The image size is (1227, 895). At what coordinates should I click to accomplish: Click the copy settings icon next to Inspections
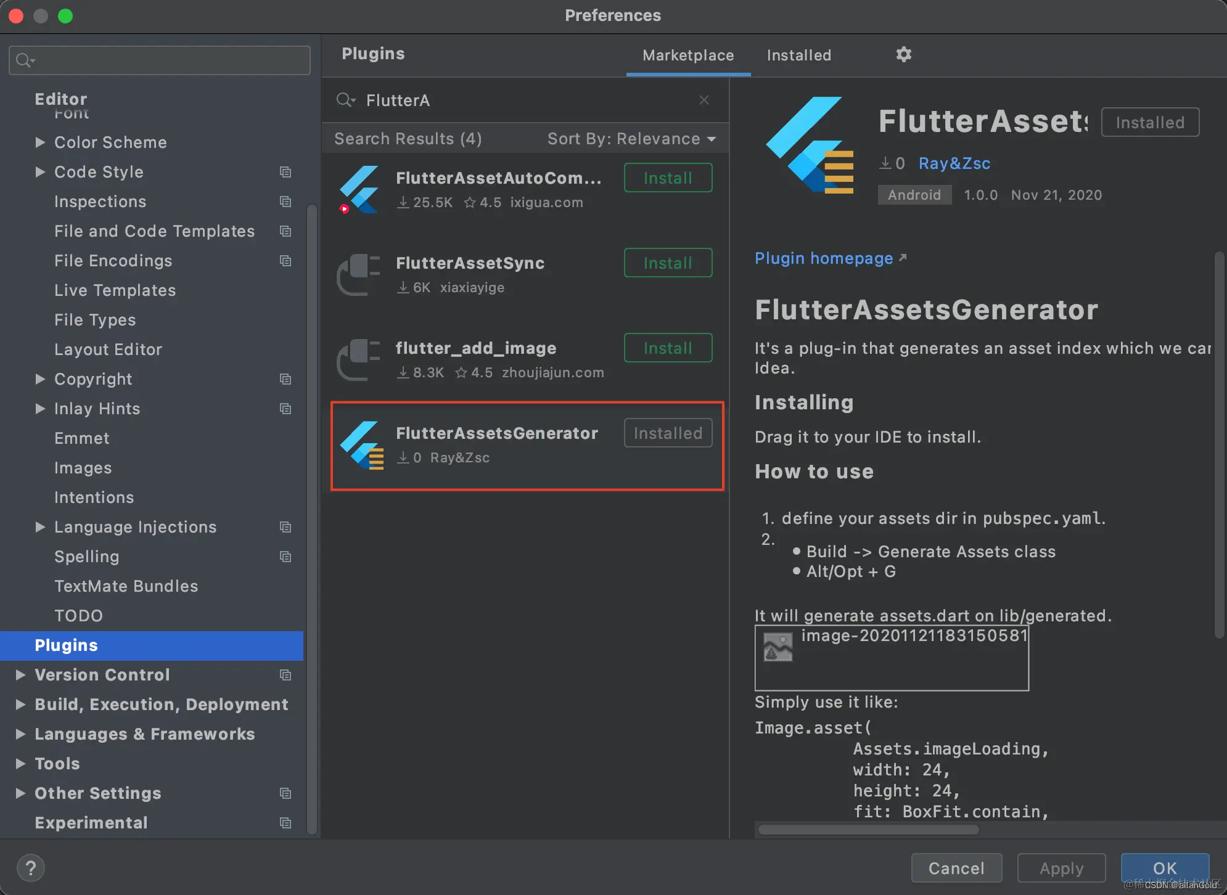[x=285, y=202]
